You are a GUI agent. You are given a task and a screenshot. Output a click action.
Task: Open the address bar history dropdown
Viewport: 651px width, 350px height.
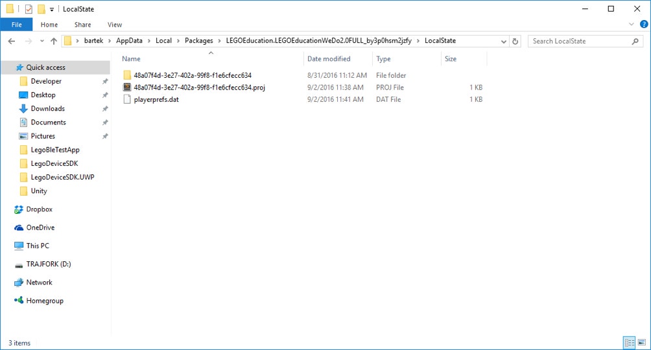(x=505, y=41)
